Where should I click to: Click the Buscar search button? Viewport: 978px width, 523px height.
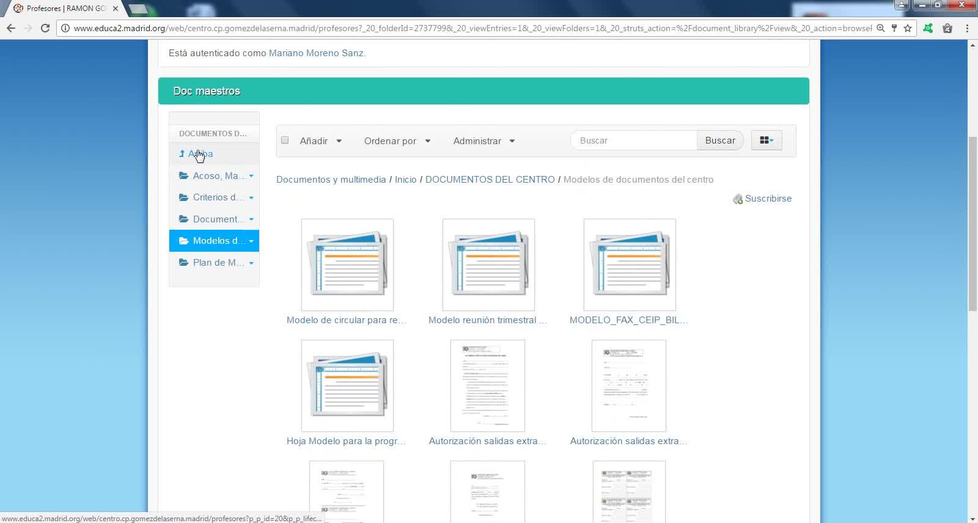720,141
